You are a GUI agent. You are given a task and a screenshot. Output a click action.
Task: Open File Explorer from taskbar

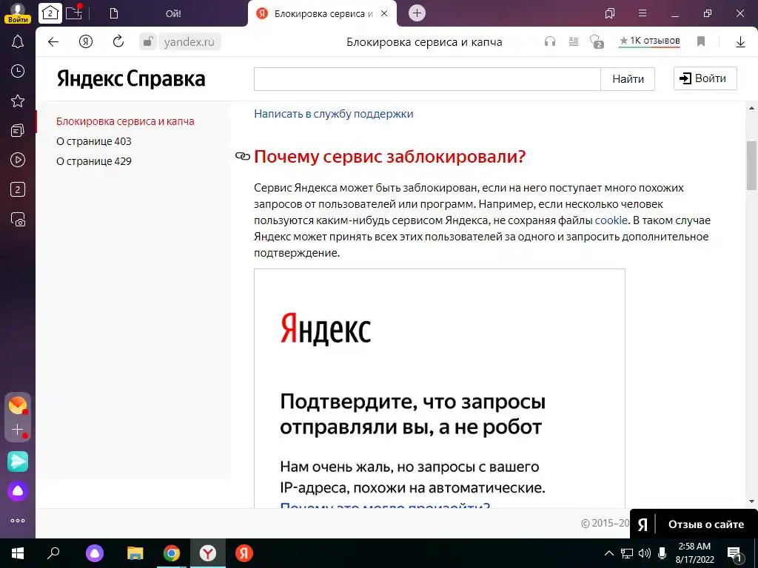[135, 553]
